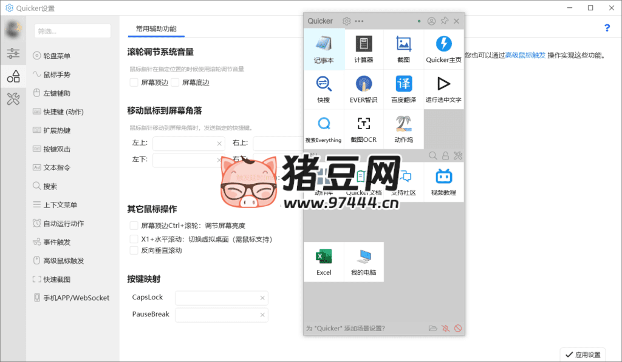Run the 百度翻译 translate action

tap(403, 89)
